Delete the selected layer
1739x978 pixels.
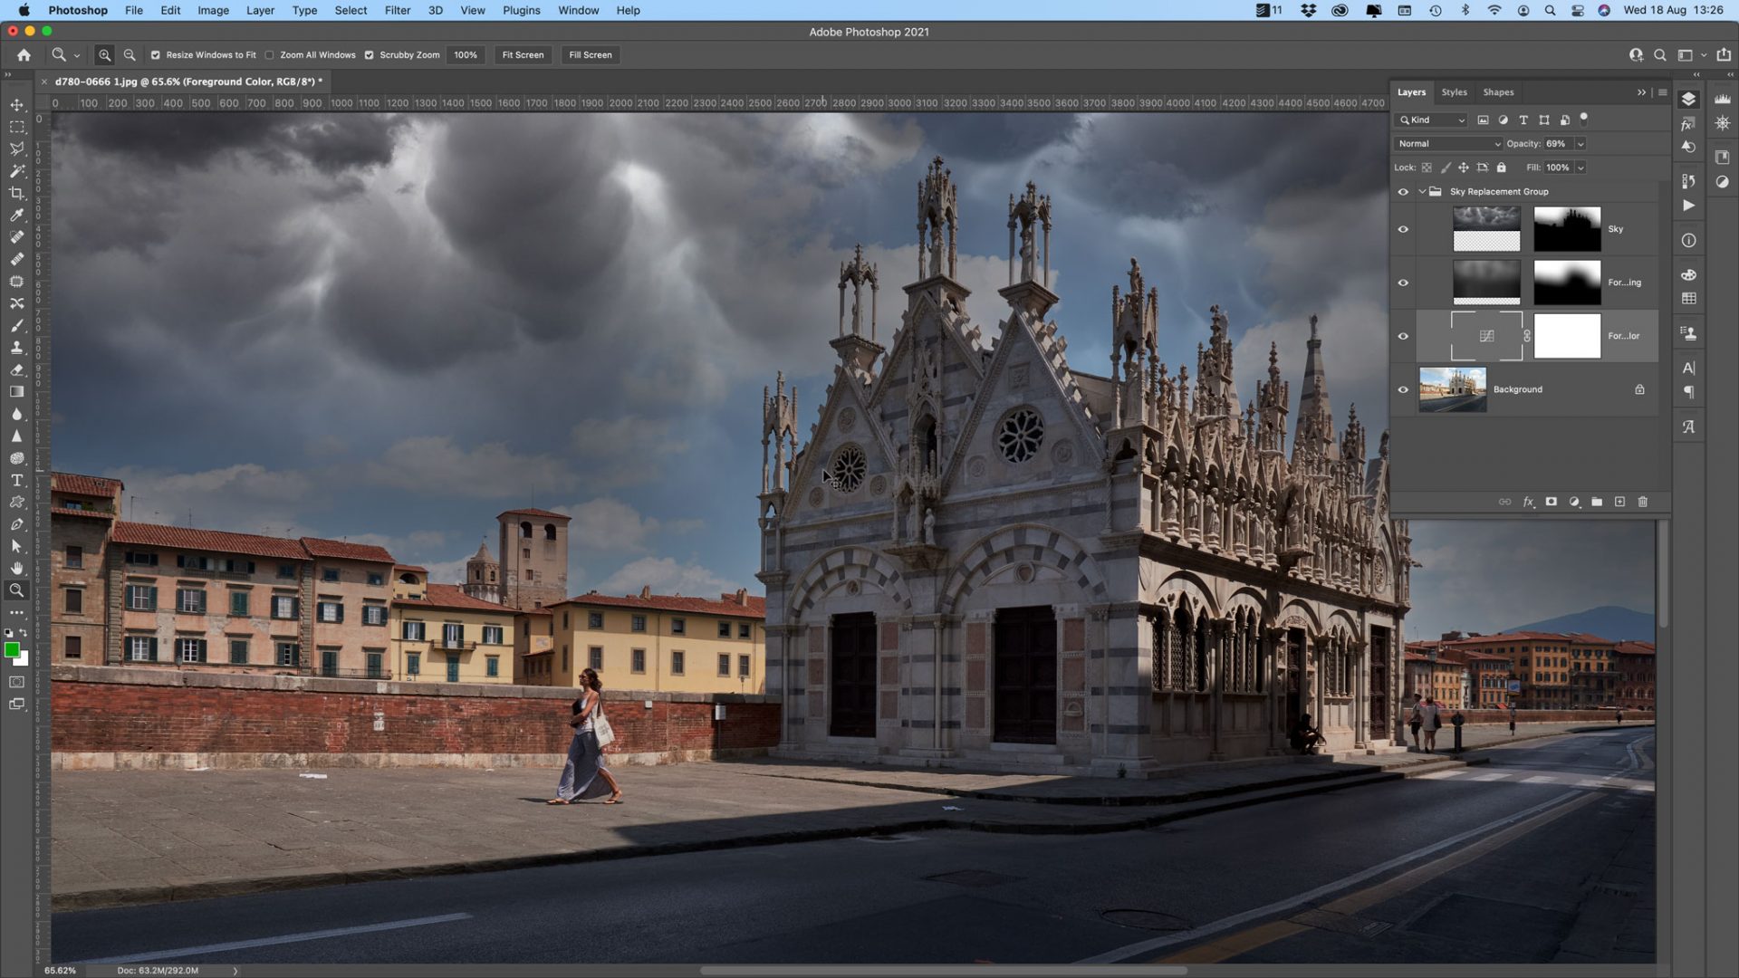[x=1643, y=502]
